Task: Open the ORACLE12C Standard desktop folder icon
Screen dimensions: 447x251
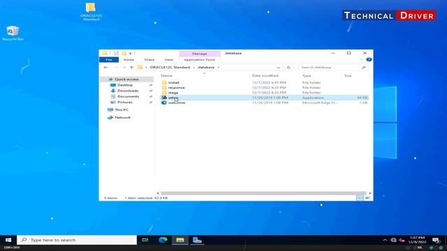Action: 91,11
